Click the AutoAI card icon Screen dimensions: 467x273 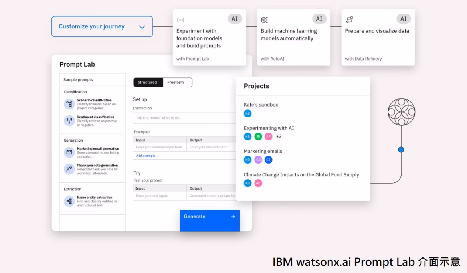[264, 20]
